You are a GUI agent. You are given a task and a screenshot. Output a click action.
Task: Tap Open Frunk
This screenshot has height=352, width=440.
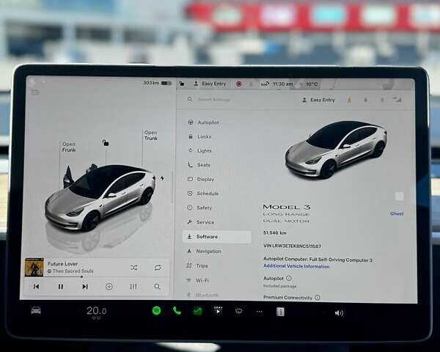69,147
